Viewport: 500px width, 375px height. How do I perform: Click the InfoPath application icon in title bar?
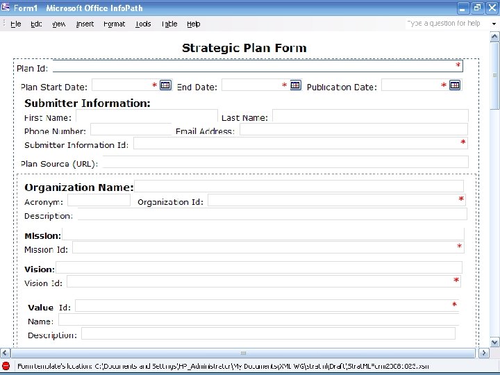coord(6,7)
